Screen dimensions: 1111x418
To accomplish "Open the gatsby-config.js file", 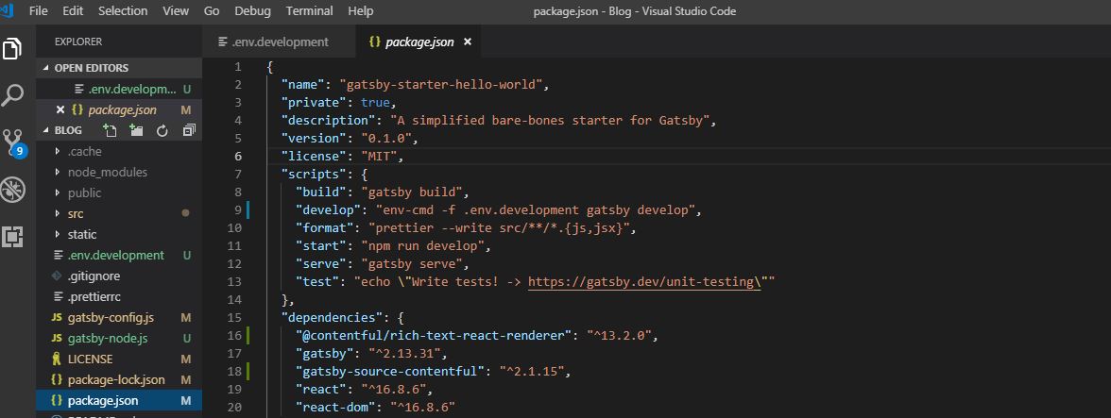I will click(118, 318).
